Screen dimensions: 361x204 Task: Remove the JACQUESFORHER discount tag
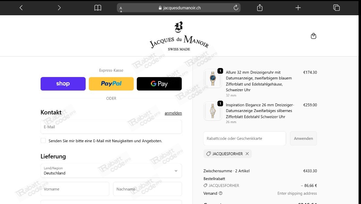(247, 154)
